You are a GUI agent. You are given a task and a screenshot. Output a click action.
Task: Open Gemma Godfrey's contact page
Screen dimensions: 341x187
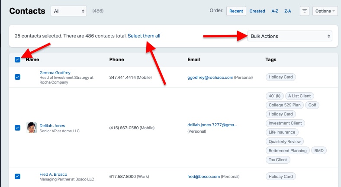55,73
